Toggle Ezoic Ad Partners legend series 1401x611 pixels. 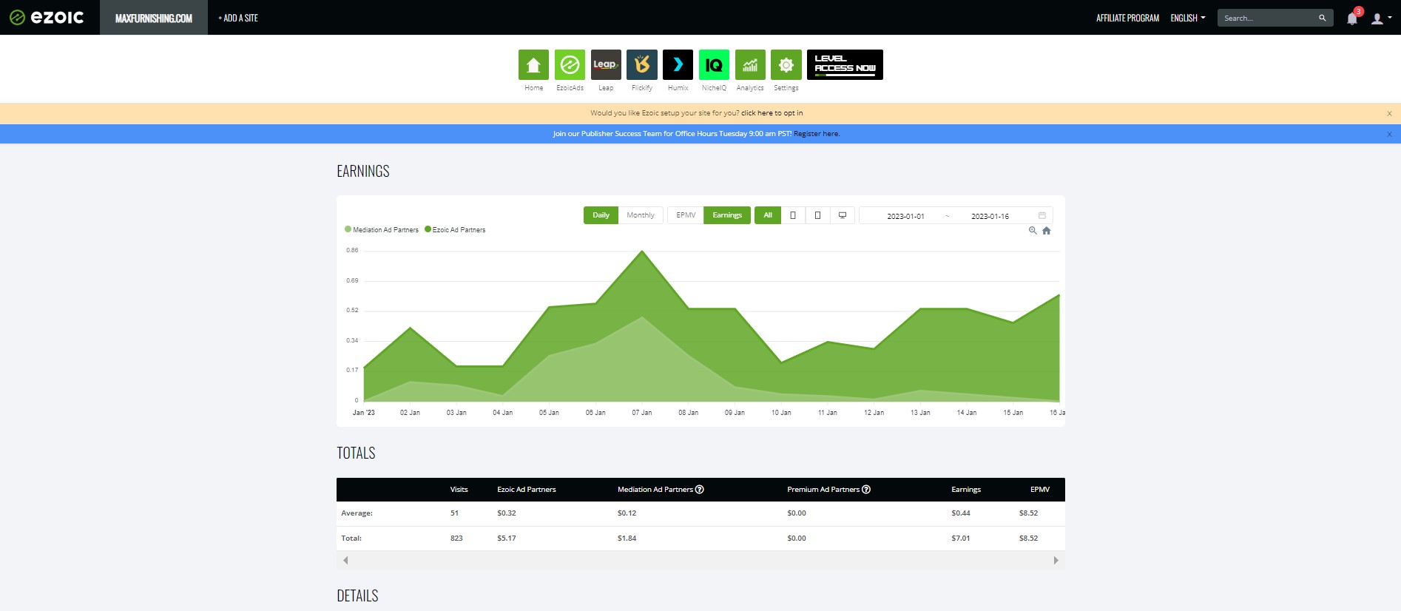click(455, 230)
